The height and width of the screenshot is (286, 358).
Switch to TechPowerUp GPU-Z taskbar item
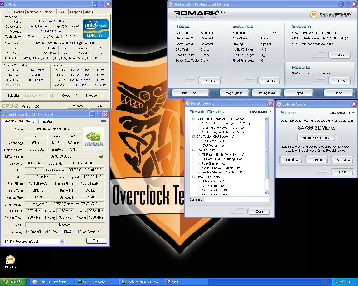[x=141, y=282]
